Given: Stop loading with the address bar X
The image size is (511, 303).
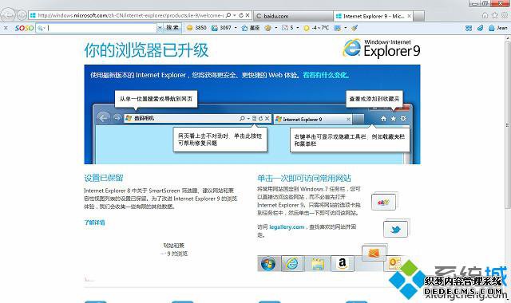Looking at the screenshot, I should pos(248,15).
